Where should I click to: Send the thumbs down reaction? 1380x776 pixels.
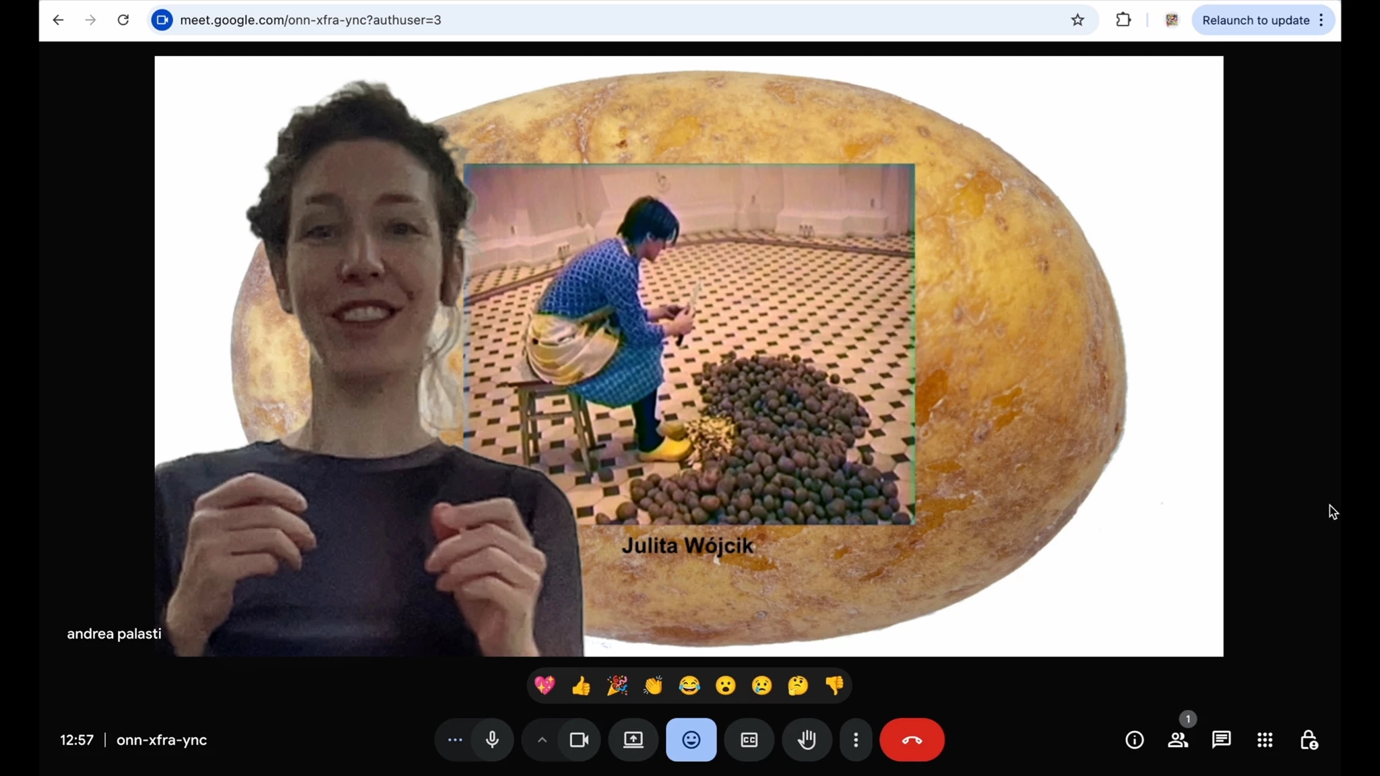834,686
